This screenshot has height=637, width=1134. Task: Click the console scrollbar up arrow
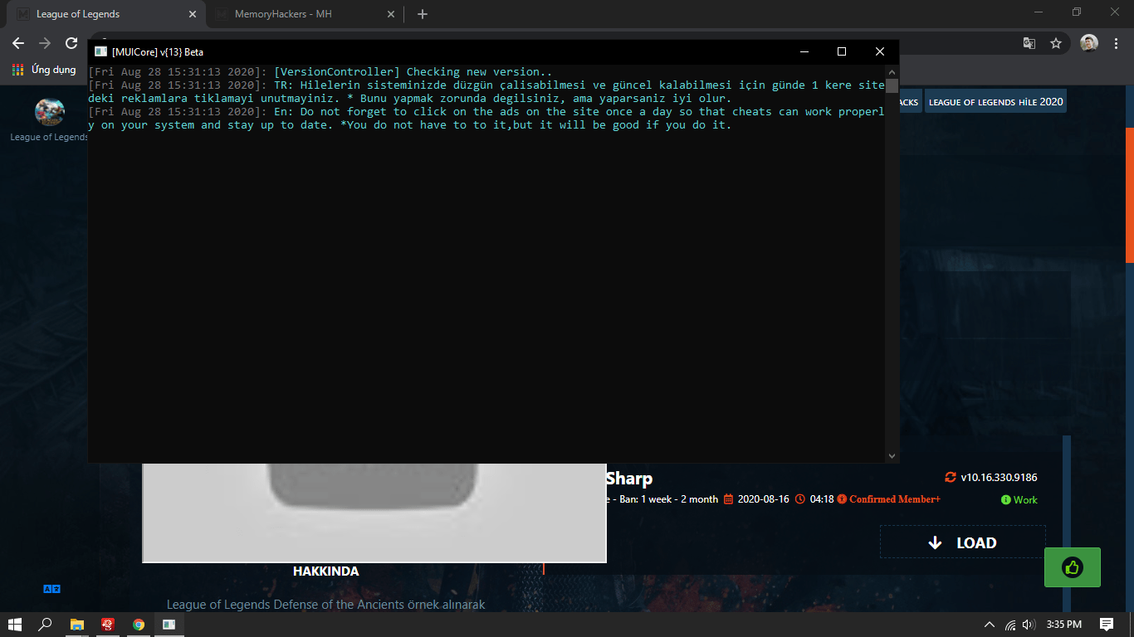(x=892, y=72)
